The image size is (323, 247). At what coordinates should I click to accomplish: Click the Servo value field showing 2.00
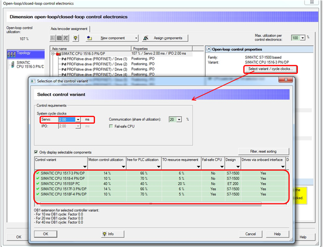coord(67,120)
